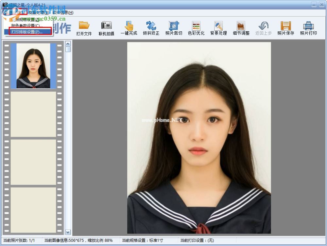
Task: Select the first portrait thumbnail in filmstrip
Action: (x=33, y=66)
